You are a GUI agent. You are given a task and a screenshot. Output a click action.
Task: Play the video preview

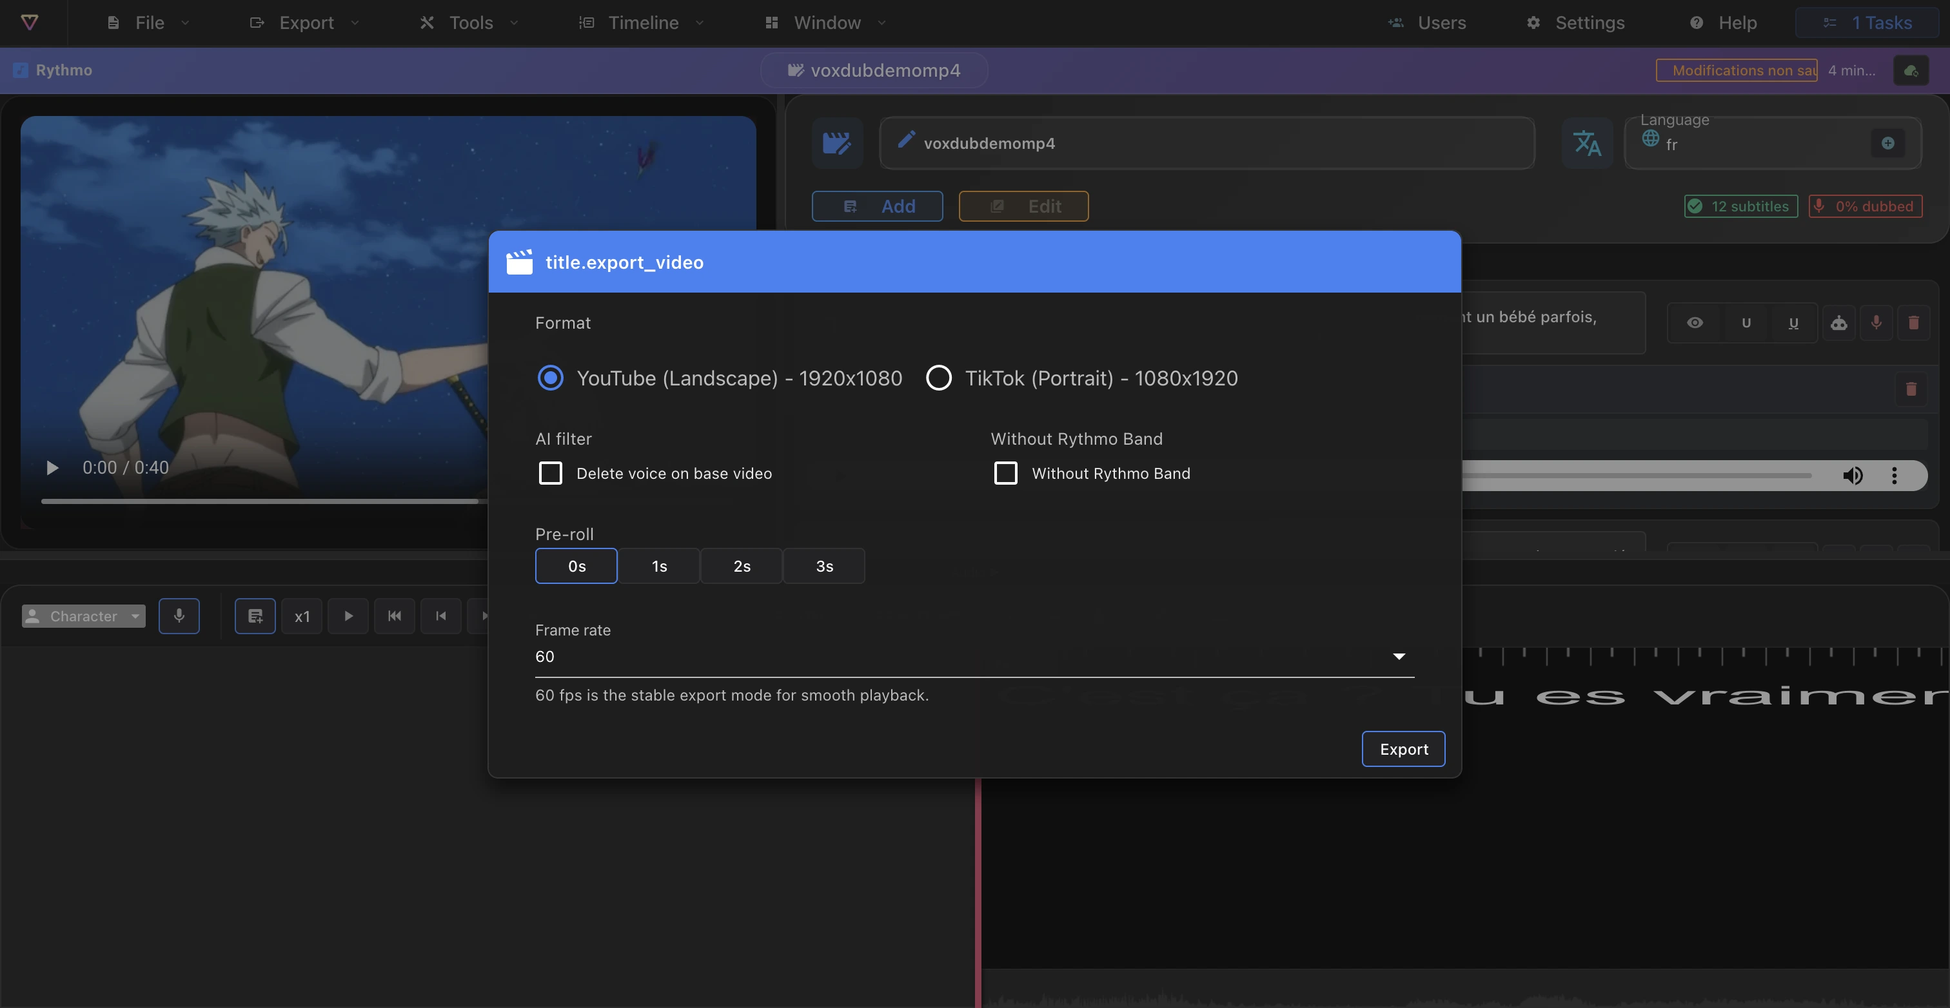pos(52,468)
